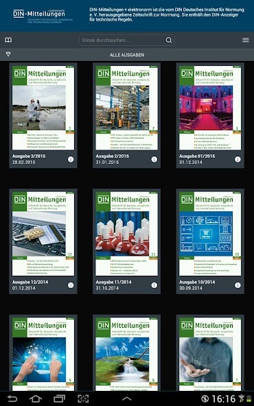
Task: Expand the bottom bar up chevron
Action: pyautogui.click(x=127, y=398)
